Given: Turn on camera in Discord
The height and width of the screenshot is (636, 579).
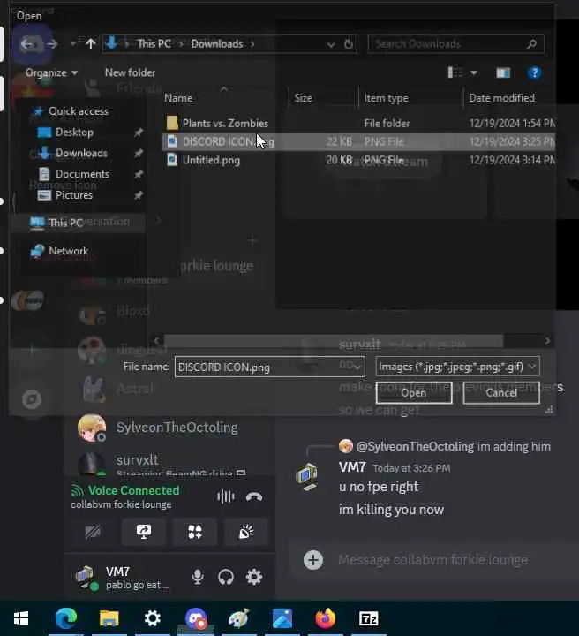Looking at the screenshot, I should pyautogui.click(x=93, y=532).
